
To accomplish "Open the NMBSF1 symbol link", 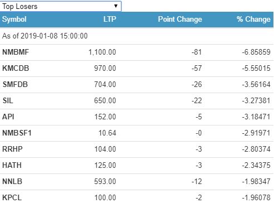I will [17, 133].
